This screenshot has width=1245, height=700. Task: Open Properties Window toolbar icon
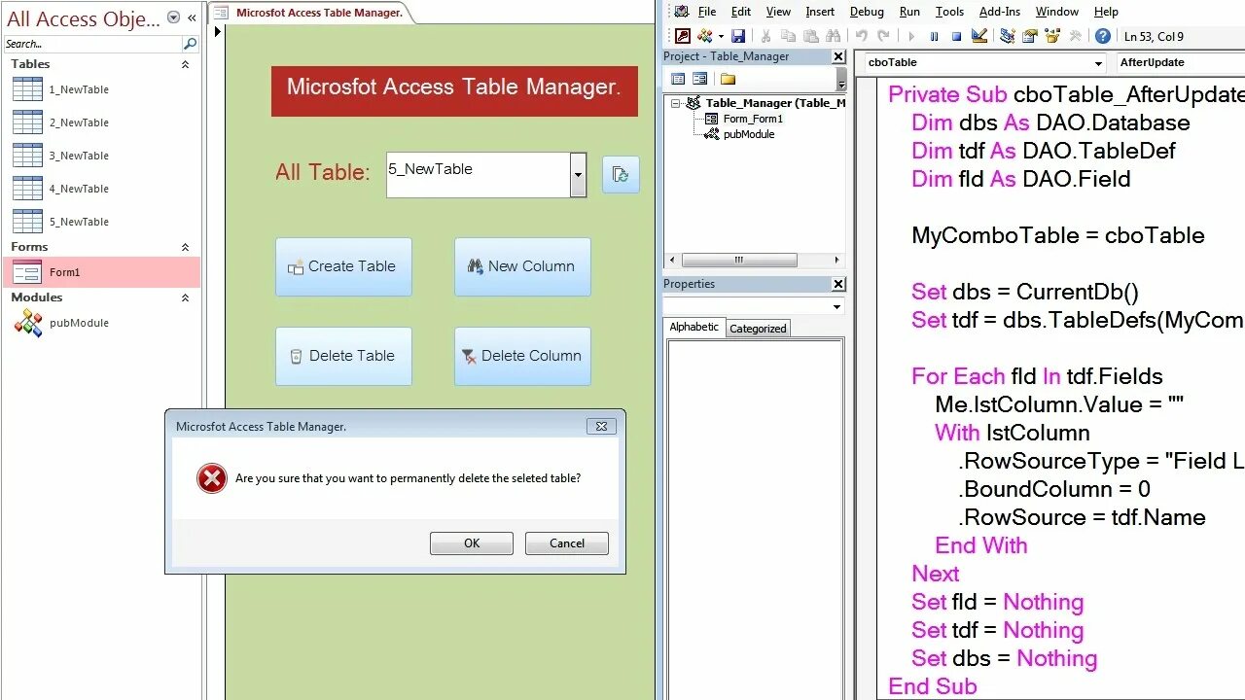point(1029,36)
